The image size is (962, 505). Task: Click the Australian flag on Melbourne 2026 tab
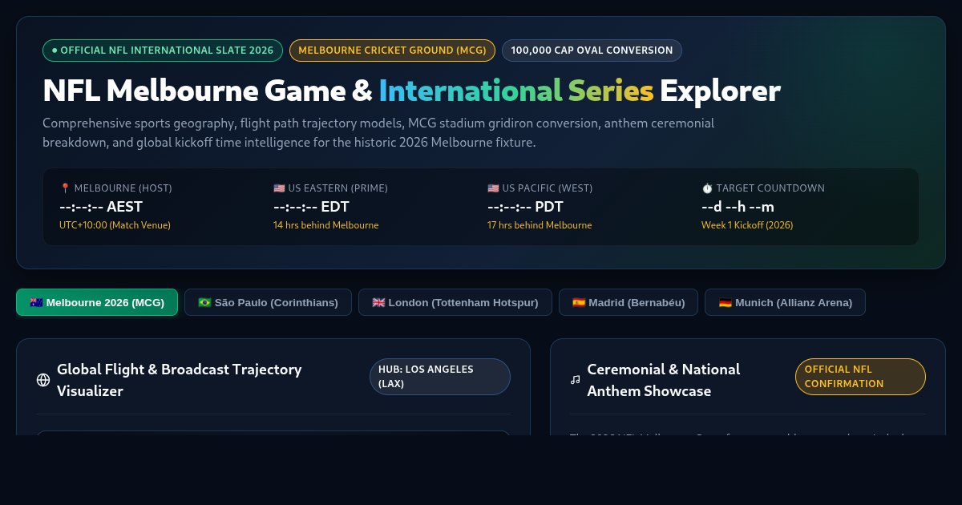pyautogui.click(x=36, y=302)
